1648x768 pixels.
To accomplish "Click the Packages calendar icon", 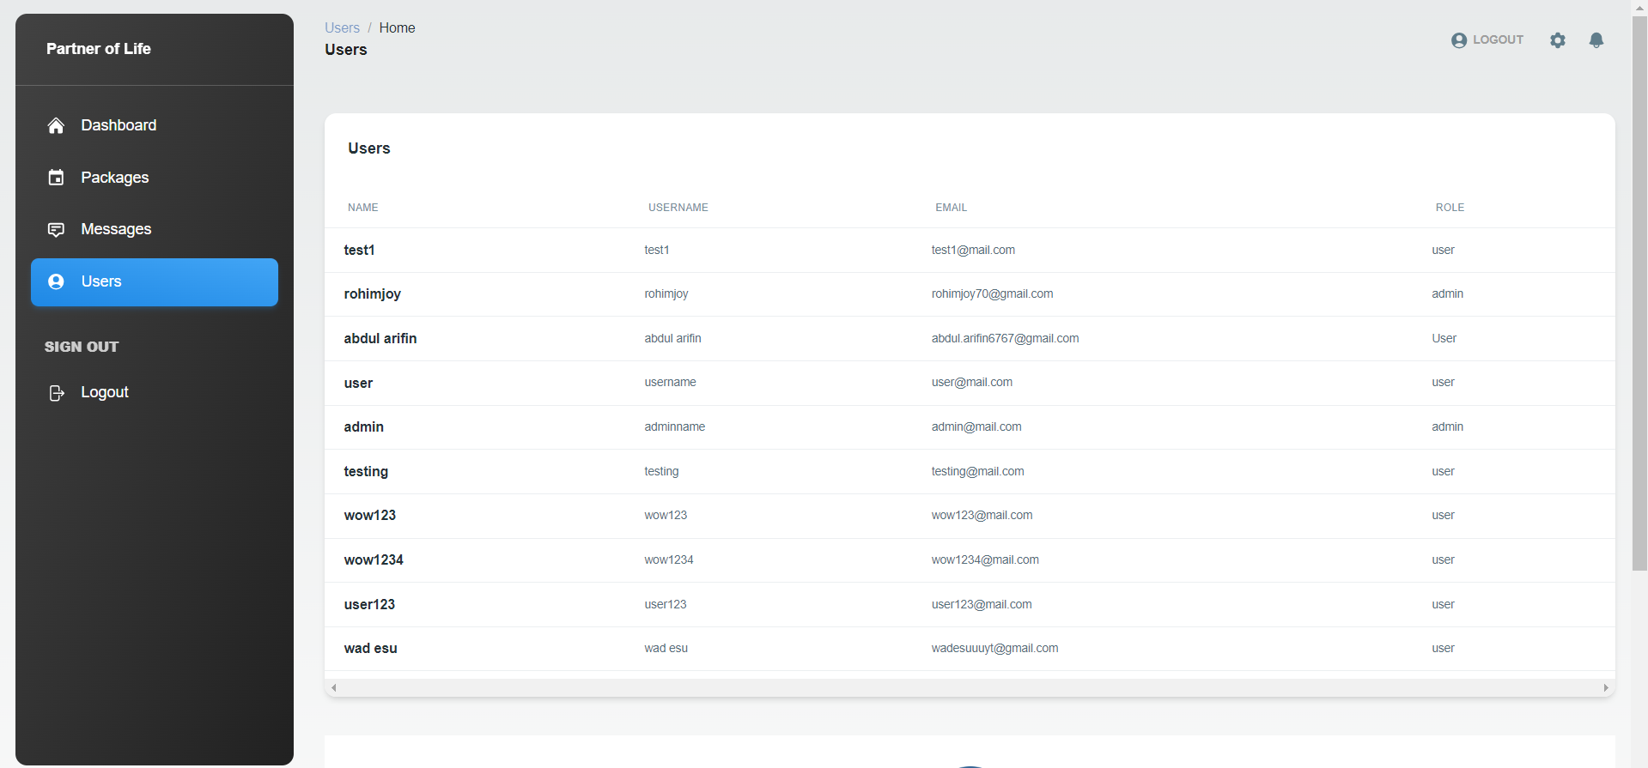I will (x=56, y=178).
